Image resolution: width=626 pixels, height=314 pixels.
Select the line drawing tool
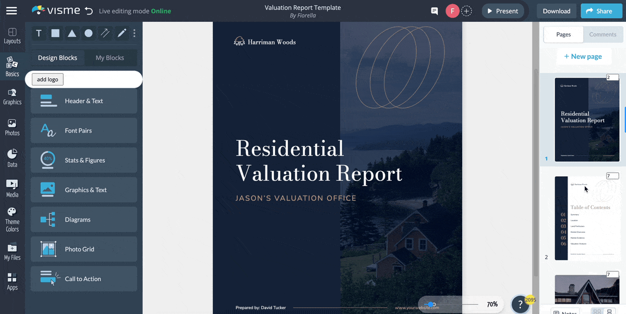pyautogui.click(x=105, y=33)
